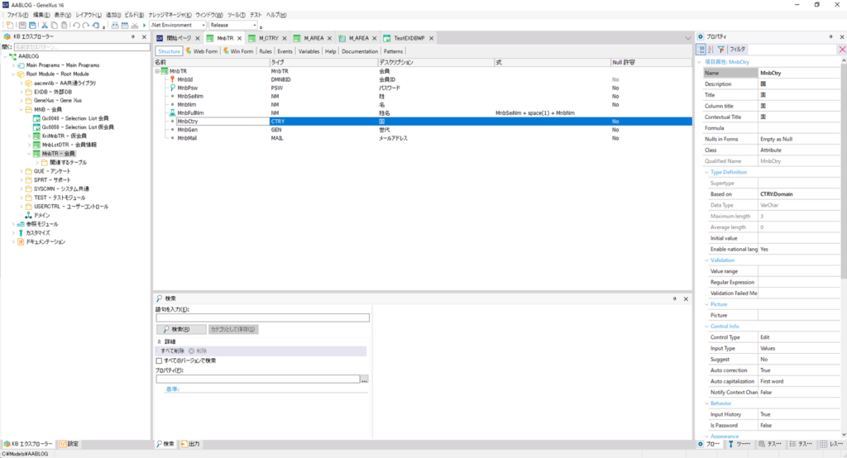
Task: Click the Undo arrow in the toolbar
Action: tap(76, 26)
